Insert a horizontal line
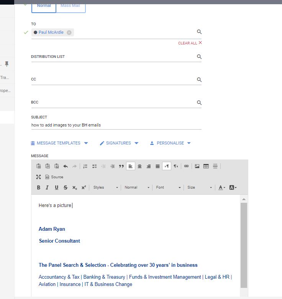The width and height of the screenshot is (282, 299). click(215, 166)
